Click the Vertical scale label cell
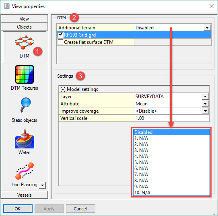 (x=97, y=118)
